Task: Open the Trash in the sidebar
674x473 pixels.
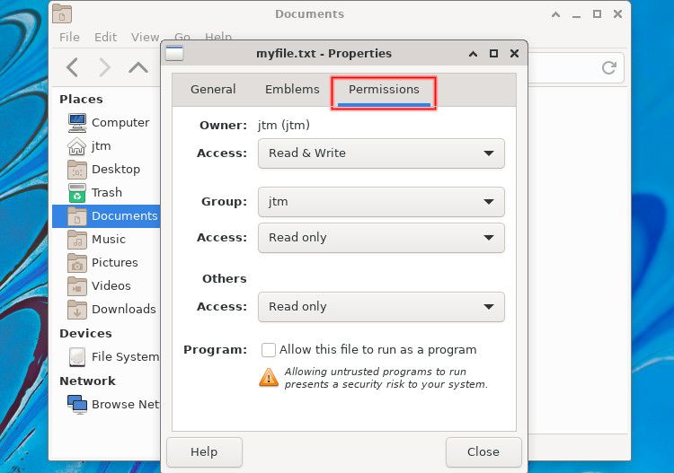Action: coord(95,192)
